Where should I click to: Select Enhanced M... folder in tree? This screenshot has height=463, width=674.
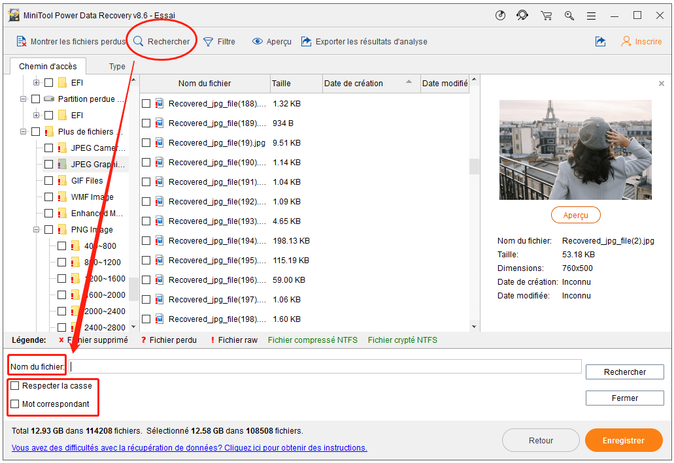click(97, 213)
